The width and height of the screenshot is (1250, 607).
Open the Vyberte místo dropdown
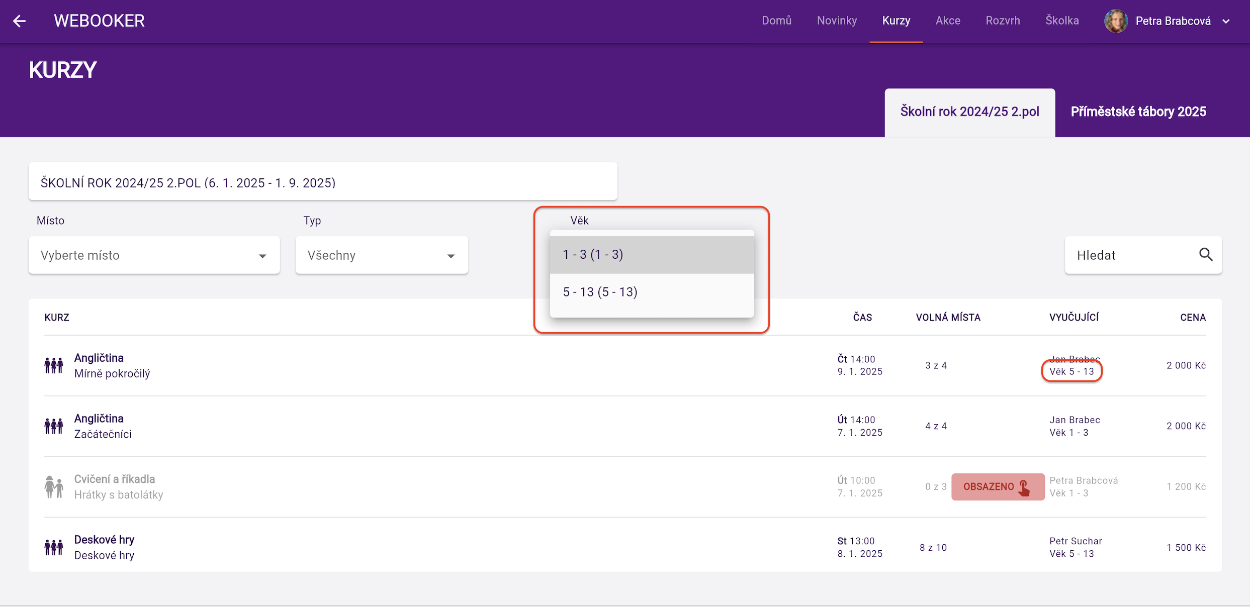[154, 255]
